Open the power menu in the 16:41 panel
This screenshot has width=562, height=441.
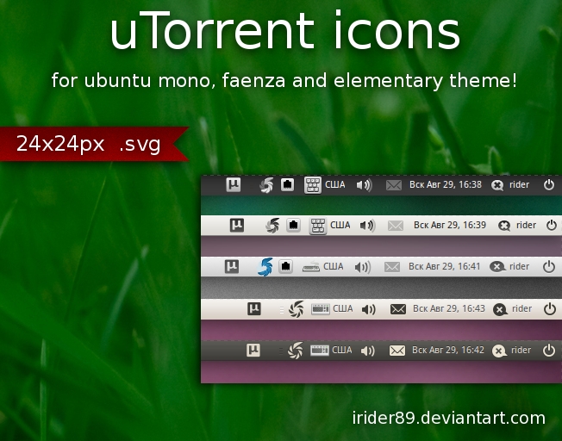[549, 266]
